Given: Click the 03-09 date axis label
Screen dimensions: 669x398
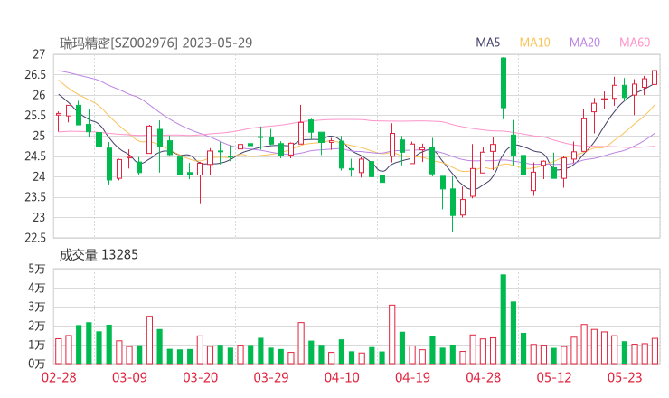Looking at the screenshot, I should pyautogui.click(x=129, y=377).
